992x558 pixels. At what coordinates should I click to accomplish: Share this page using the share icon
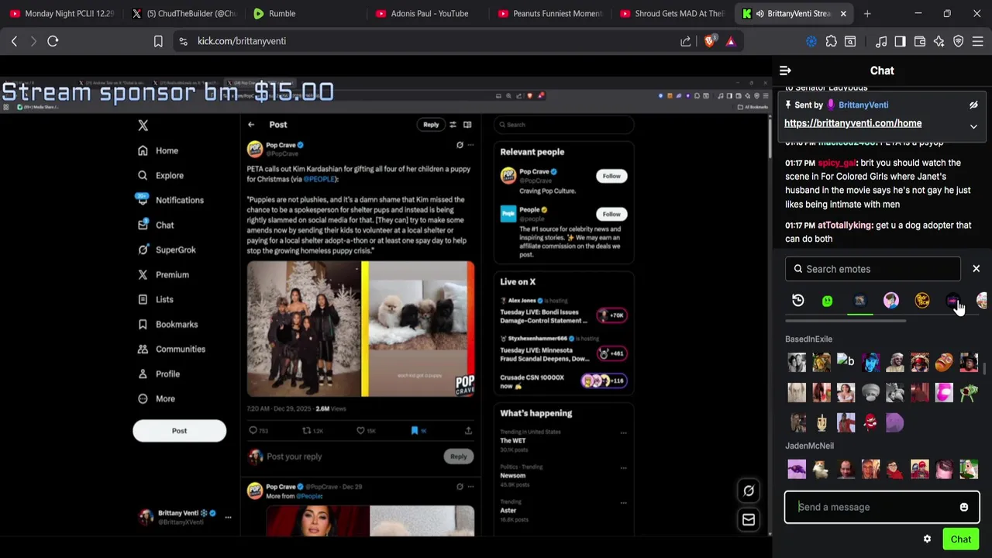pyautogui.click(x=686, y=41)
